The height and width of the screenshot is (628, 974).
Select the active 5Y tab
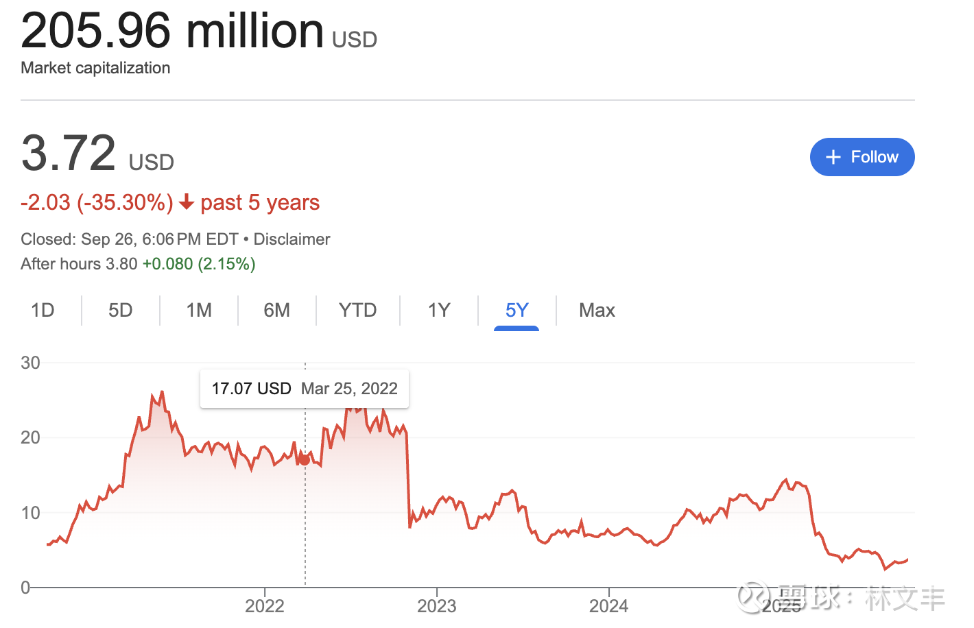tap(516, 311)
